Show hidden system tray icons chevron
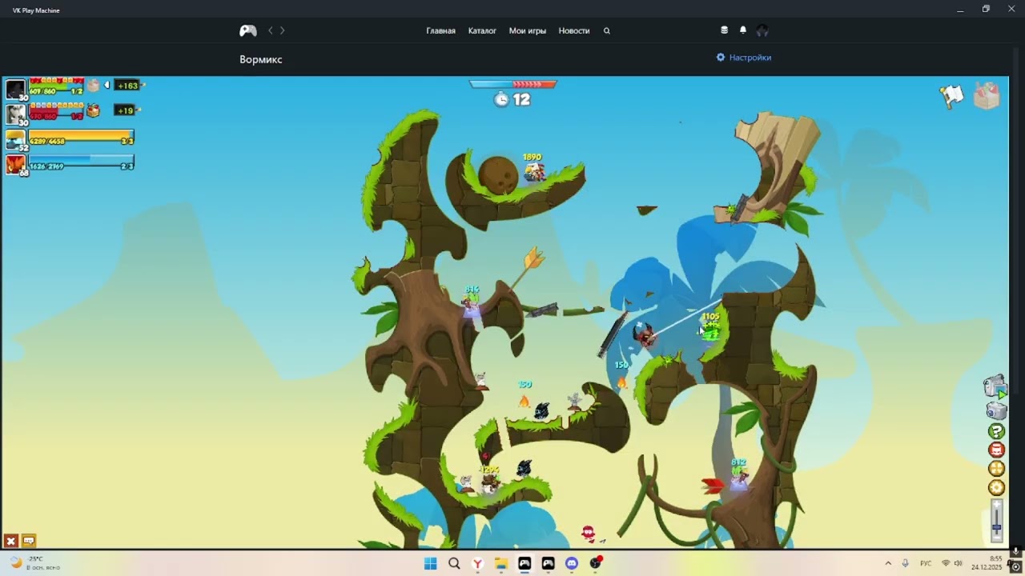 888,563
